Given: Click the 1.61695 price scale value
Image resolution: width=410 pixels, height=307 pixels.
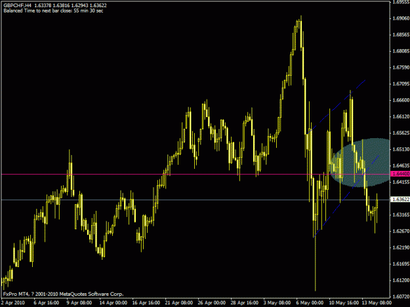Looking at the screenshot, I should 401,264.
